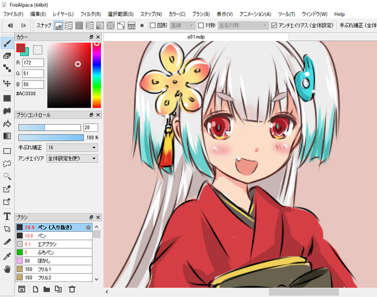Open the フィルタ(R) menu
This screenshot has width=377, height=297.
[x=90, y=14]
